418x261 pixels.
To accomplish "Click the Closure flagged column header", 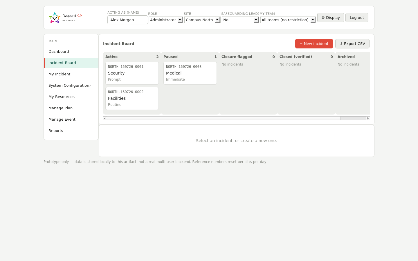I will (x=248, y=57).
